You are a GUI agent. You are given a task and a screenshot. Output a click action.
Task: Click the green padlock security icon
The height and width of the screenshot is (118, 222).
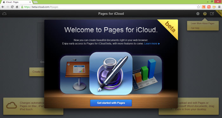tap(22, 7)
